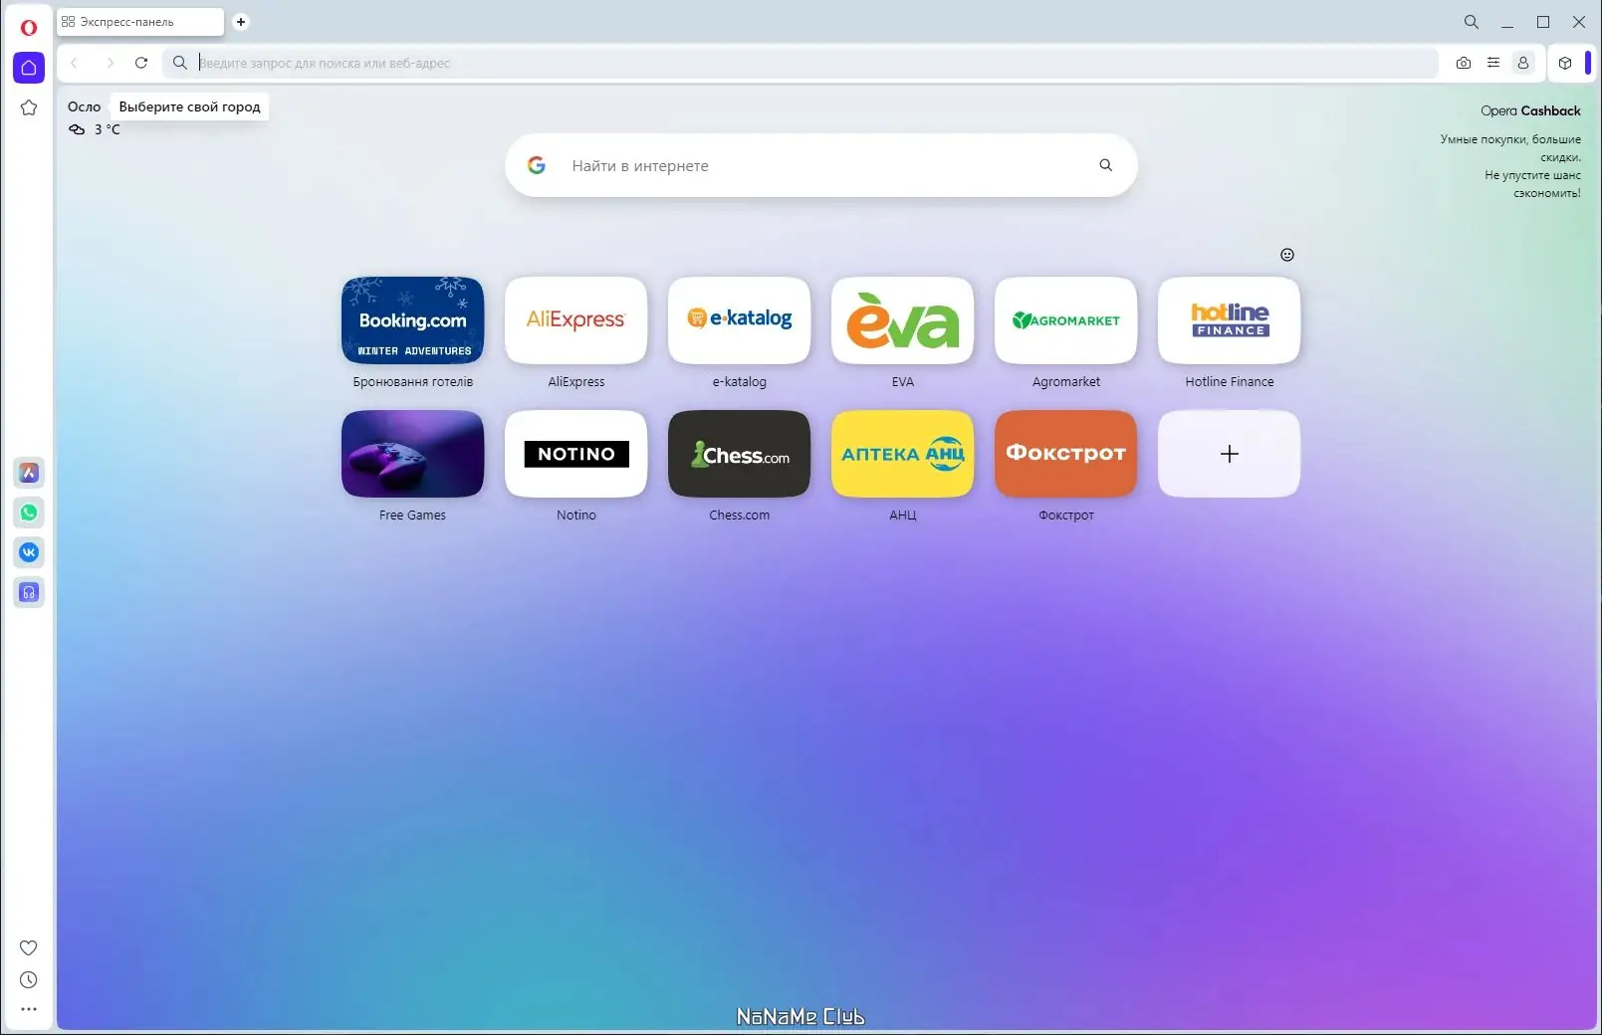This screenshot has height=1035, width=1602.
Task: Add a new speed dial site tile
Action: click(1230, 454)
